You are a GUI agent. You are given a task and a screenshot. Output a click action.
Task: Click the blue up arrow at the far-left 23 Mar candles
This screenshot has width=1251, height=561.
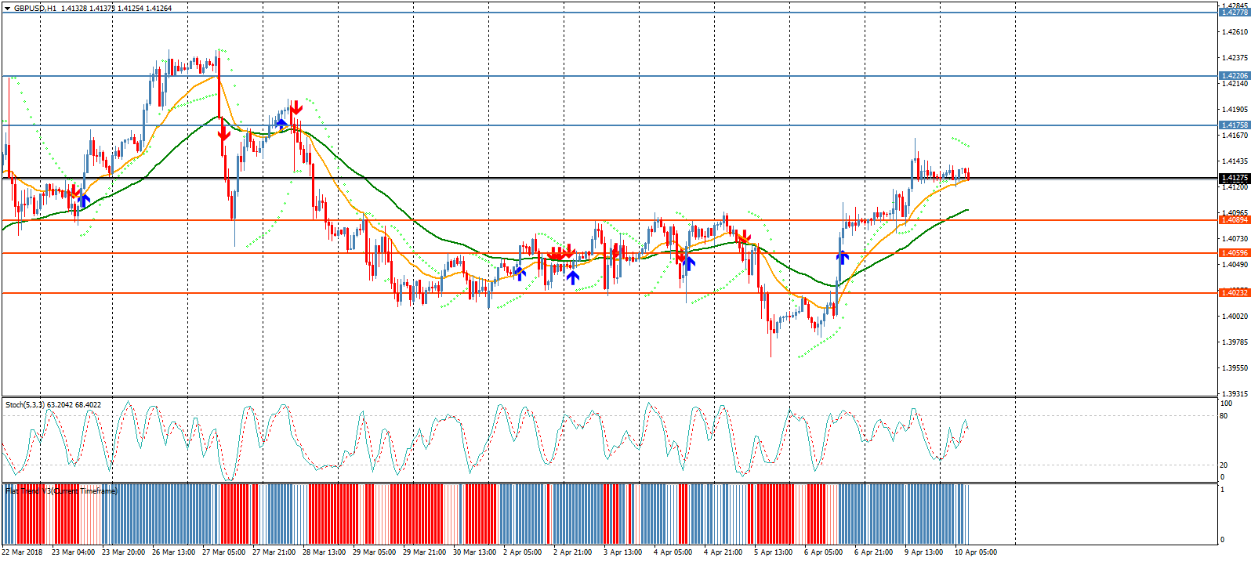pyautogui.click(x=84, y=201)
